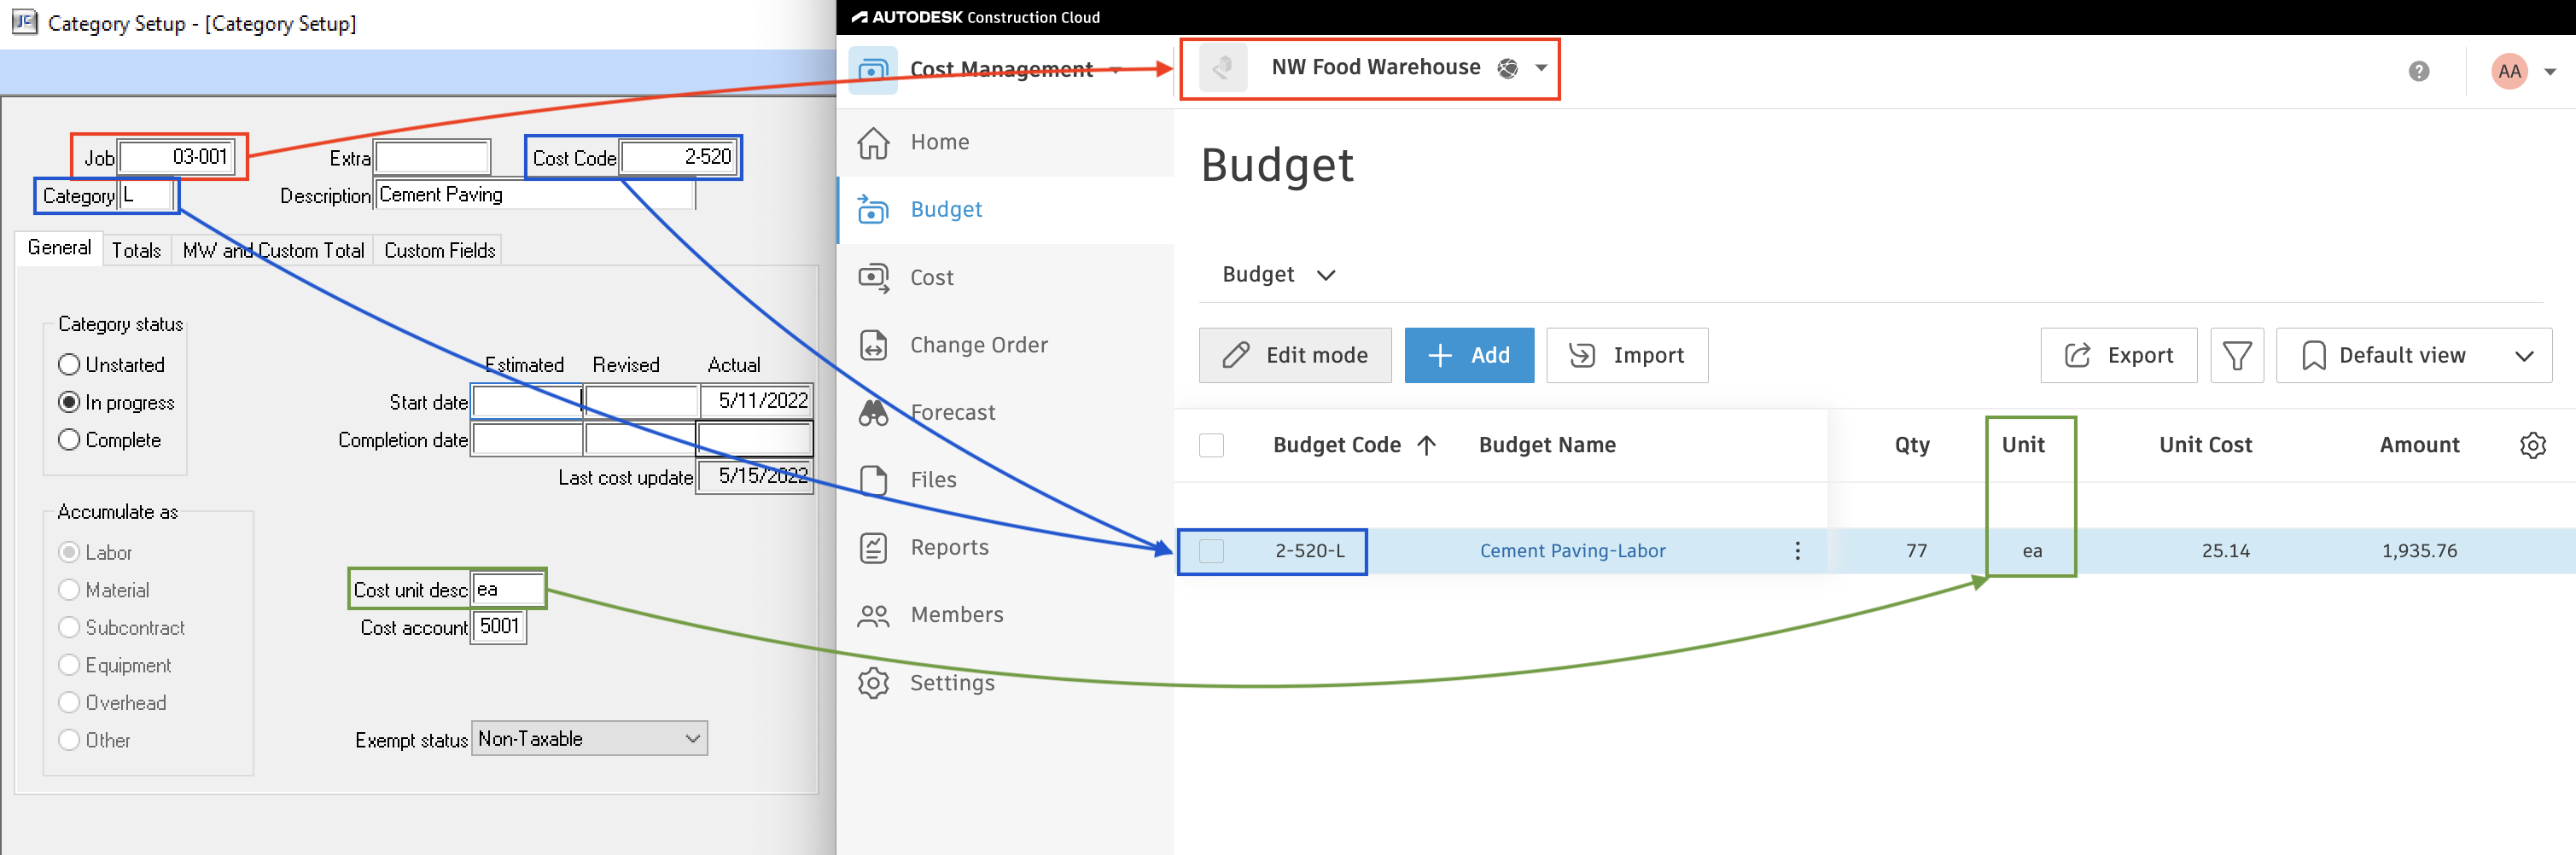Select the In progress category status

[x=69, y=402]
